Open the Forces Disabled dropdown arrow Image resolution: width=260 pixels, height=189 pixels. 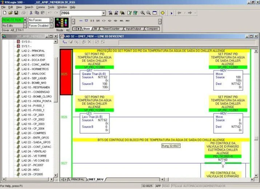click(x=52, y=26)
